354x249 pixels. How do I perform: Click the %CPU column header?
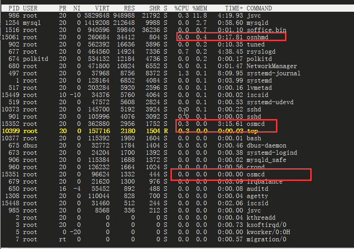(182, 8)
